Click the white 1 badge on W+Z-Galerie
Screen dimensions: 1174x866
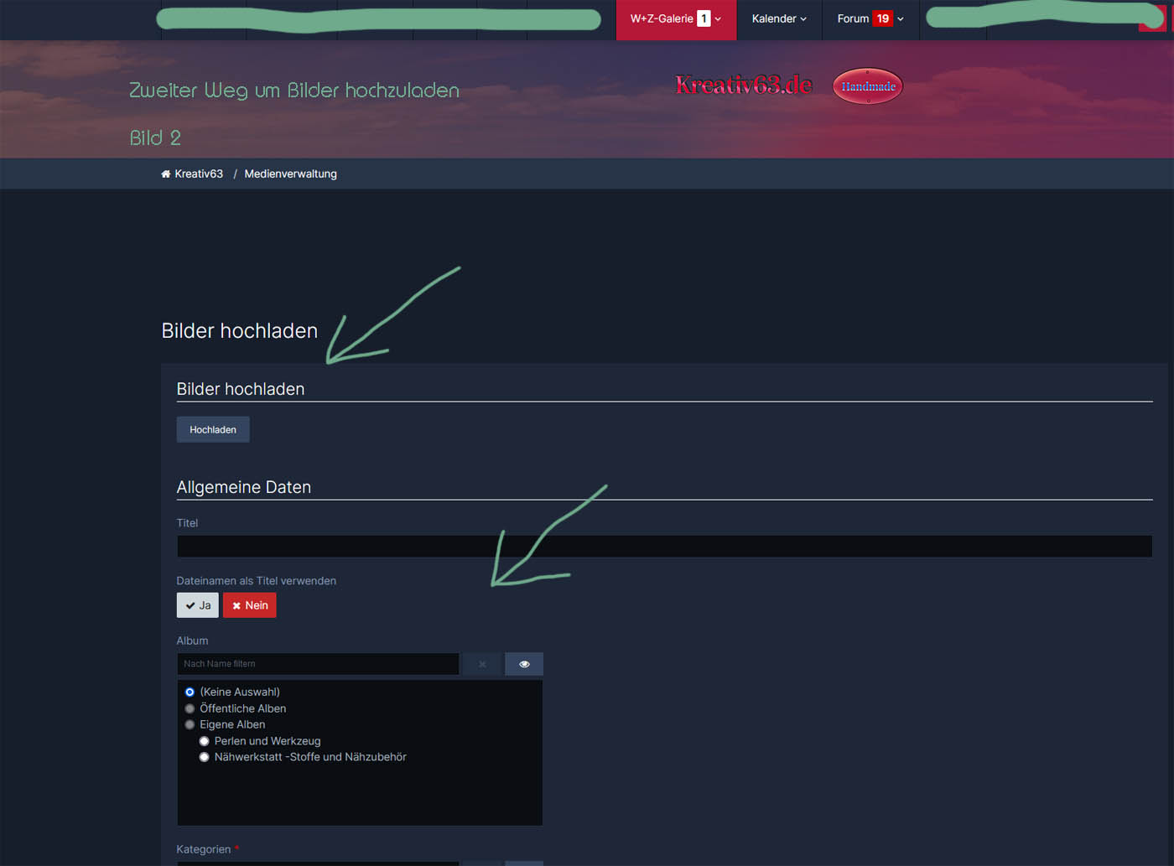point(704,18)
